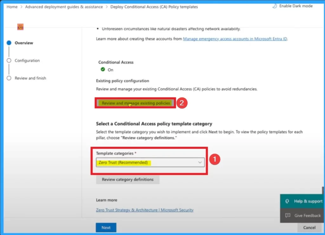The image size is (325, 235).
Task: Click the Give Feedback chat icon
Action: pyautogui.click(x=288, y=215)
